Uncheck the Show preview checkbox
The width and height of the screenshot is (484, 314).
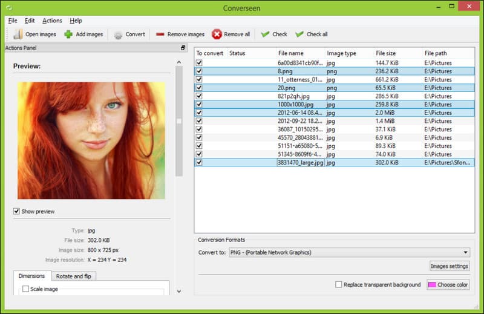pos(16,211)
